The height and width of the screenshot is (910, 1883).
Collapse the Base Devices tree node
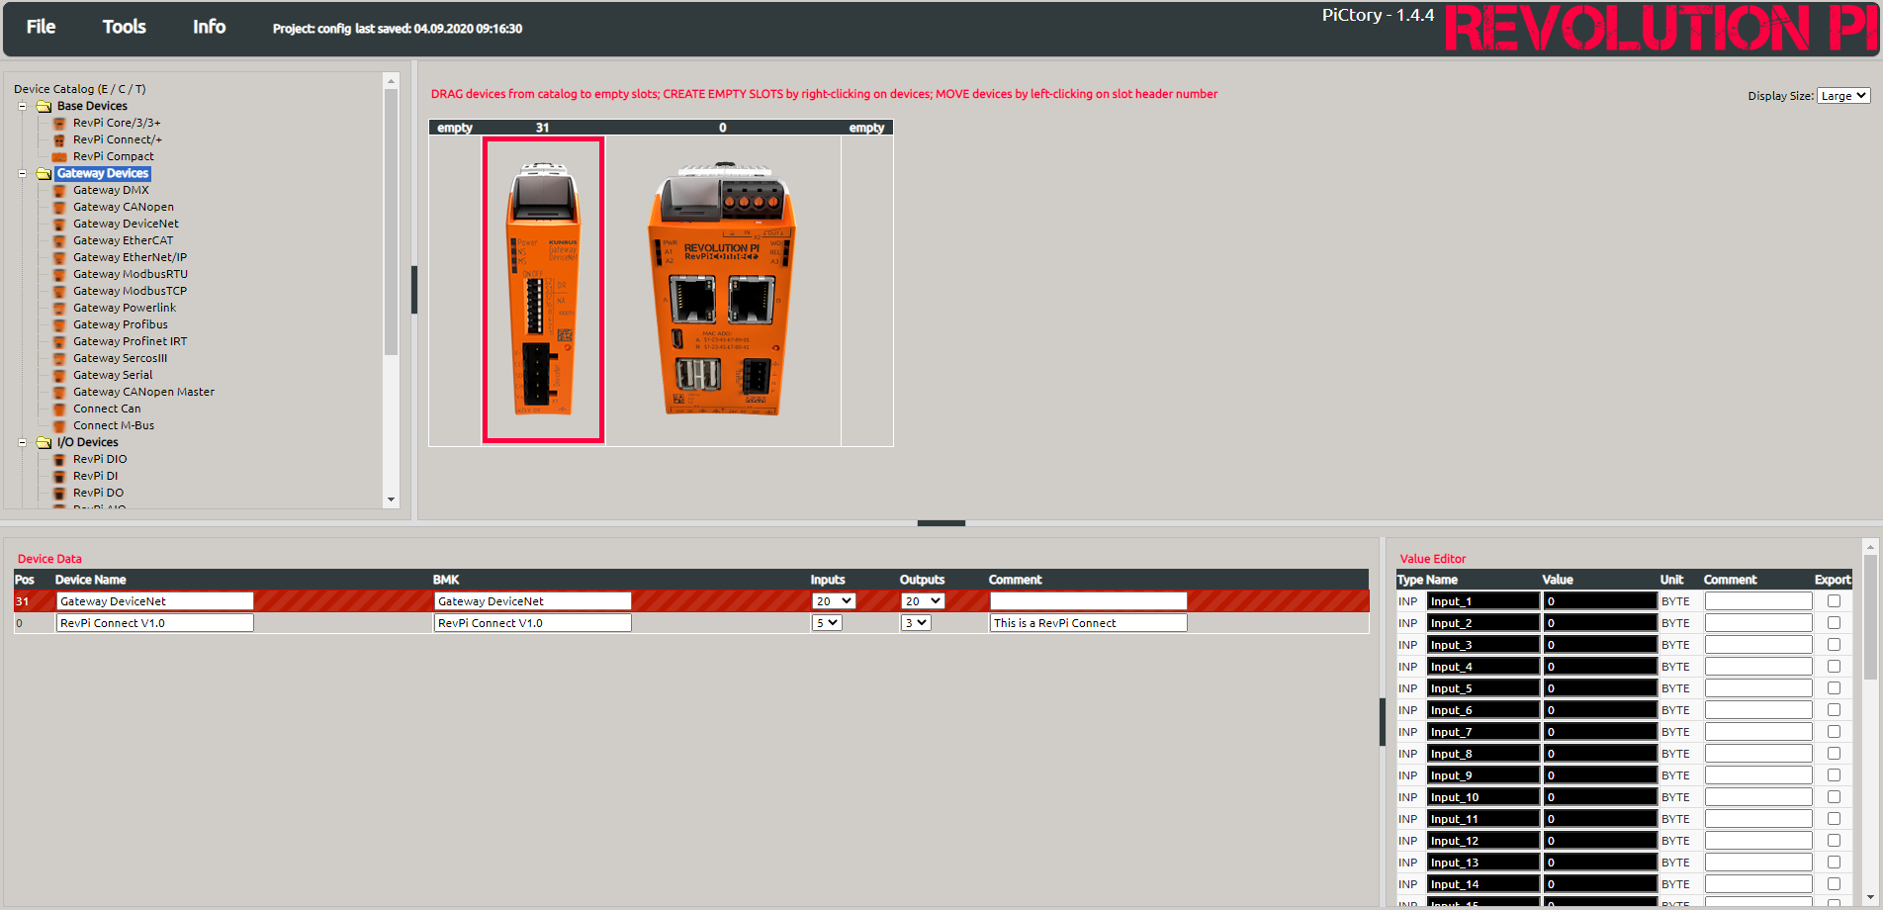coord(22,106)
